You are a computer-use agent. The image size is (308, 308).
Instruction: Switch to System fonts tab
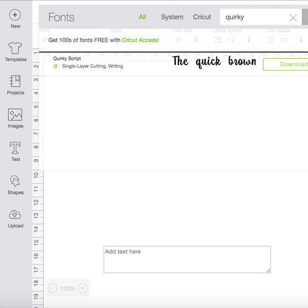[172, 17]
